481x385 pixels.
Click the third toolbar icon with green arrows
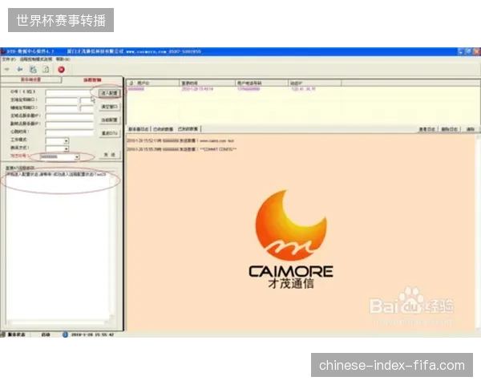(x=33, y=70)
